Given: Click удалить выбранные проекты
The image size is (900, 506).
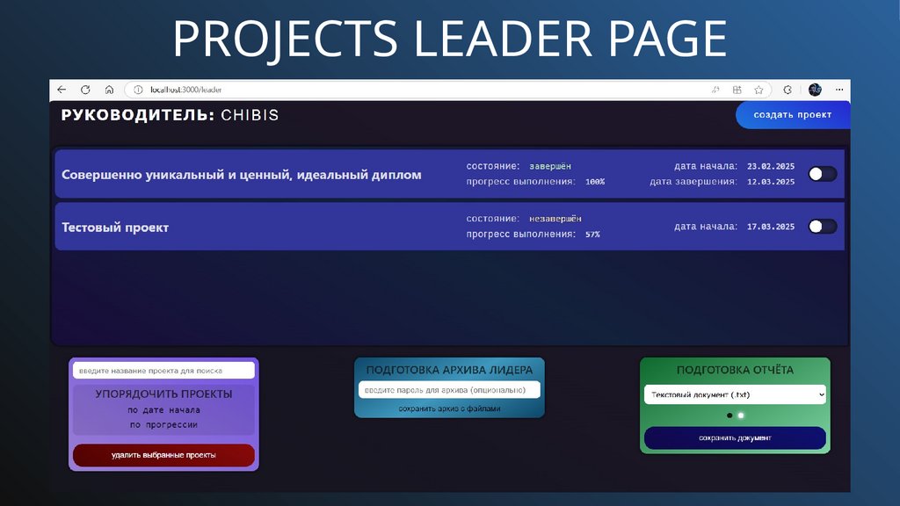Looking at the screenshot, I should [163, 455].
